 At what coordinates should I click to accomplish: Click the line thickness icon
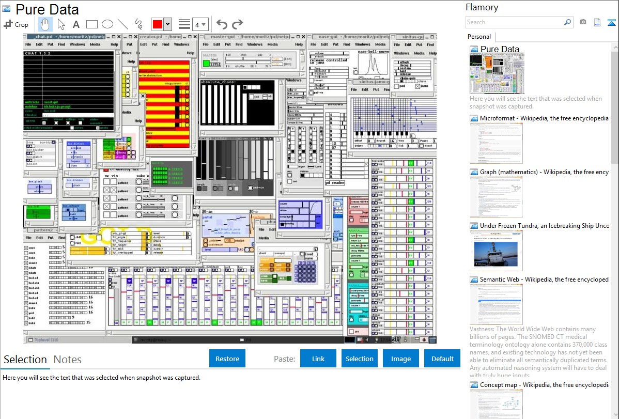184,24
